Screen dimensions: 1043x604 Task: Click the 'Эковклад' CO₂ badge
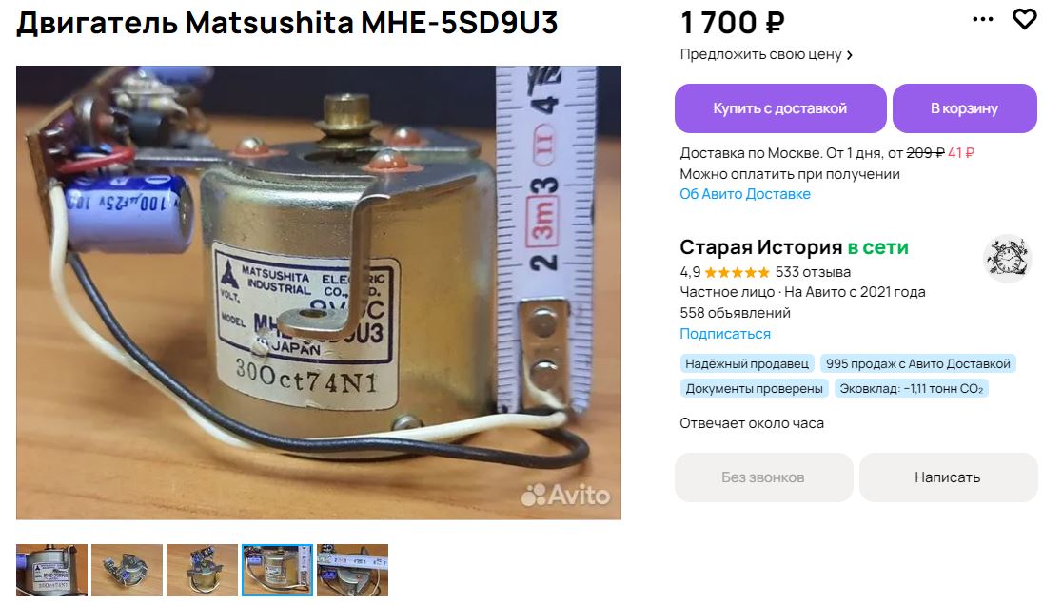[912, 388]
